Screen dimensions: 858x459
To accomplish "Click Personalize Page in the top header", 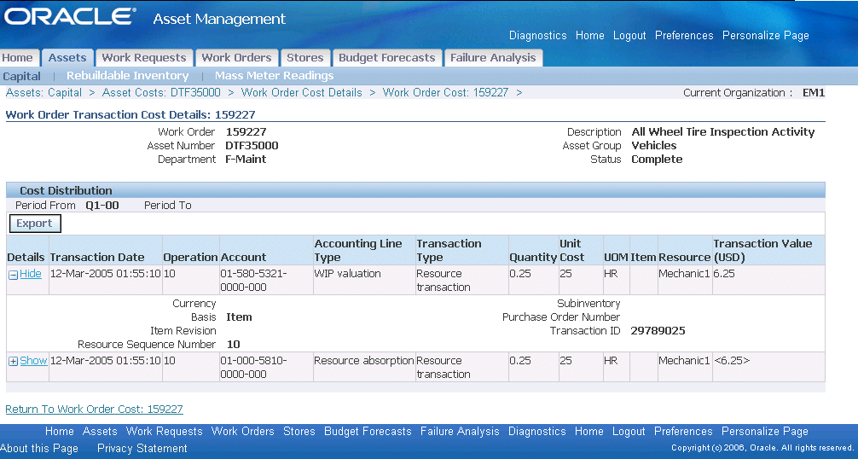I will [766, 36].
